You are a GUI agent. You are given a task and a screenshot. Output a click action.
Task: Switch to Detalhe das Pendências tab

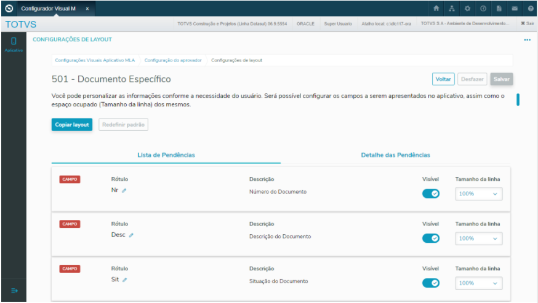[x=395, y=155]
